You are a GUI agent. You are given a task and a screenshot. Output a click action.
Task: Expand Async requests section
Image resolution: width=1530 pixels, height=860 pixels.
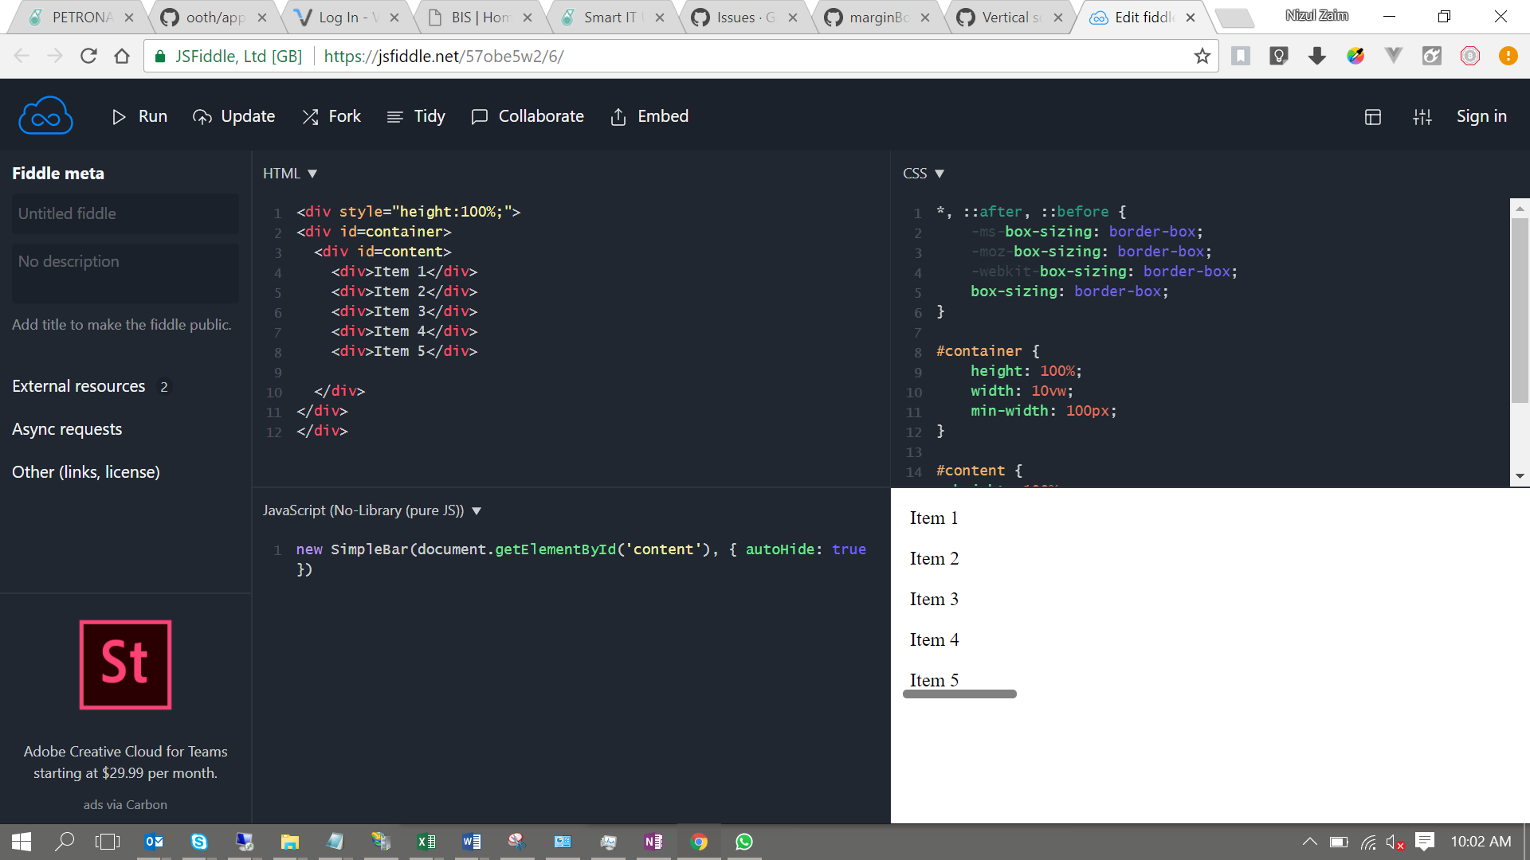(x=67, y=429)
